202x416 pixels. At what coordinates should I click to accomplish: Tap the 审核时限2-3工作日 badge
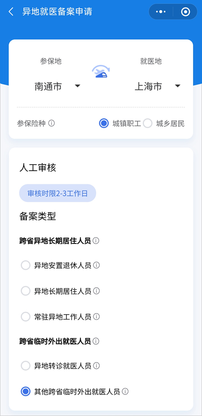tap(57, 193)
